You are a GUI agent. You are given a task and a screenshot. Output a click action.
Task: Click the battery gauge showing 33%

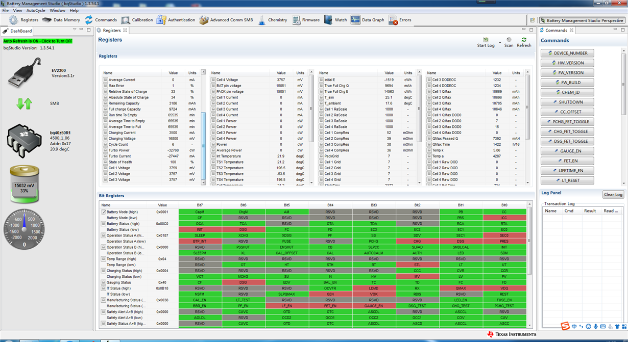[24, 185]
